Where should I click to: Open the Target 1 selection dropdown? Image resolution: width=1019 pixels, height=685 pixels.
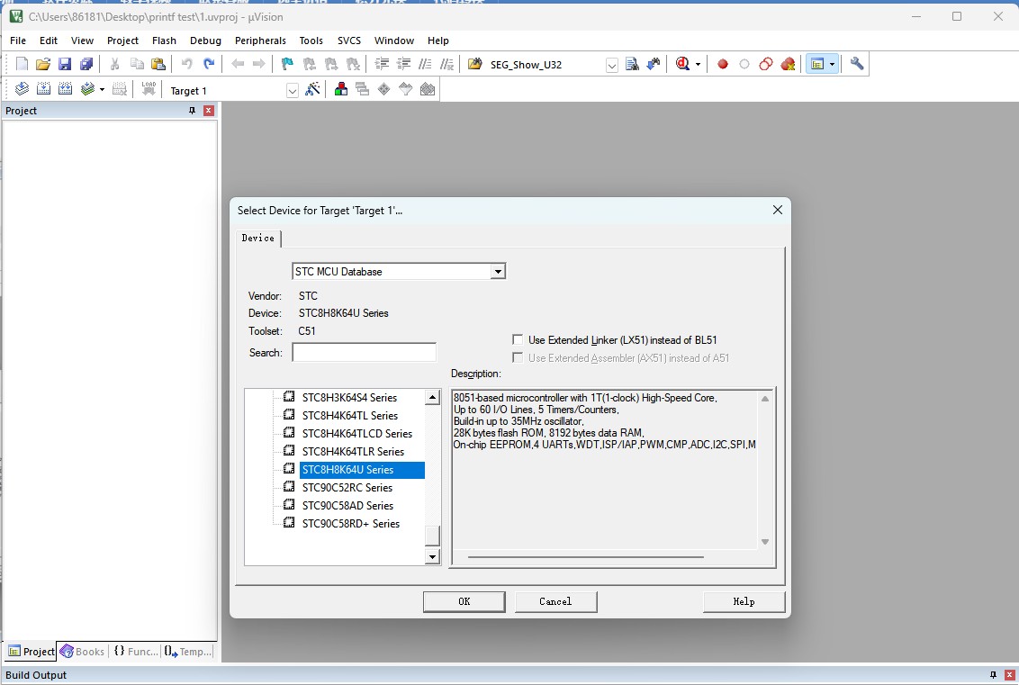(293, 91)
